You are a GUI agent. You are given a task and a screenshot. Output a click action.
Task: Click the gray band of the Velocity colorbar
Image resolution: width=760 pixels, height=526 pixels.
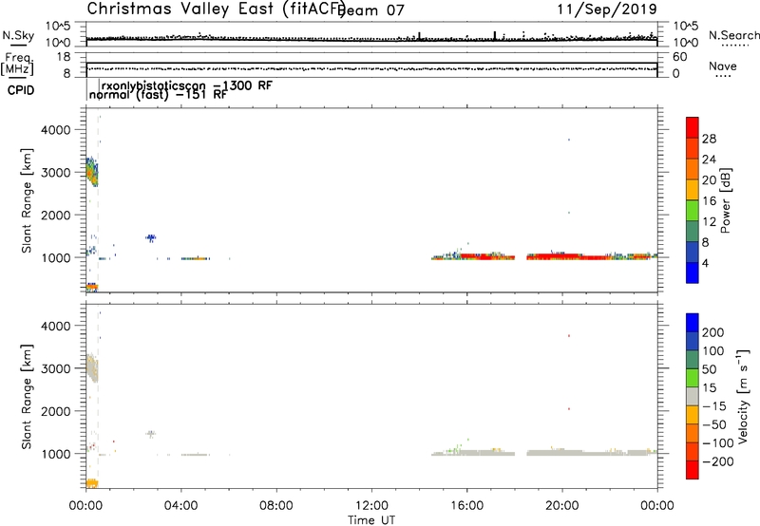693,396
